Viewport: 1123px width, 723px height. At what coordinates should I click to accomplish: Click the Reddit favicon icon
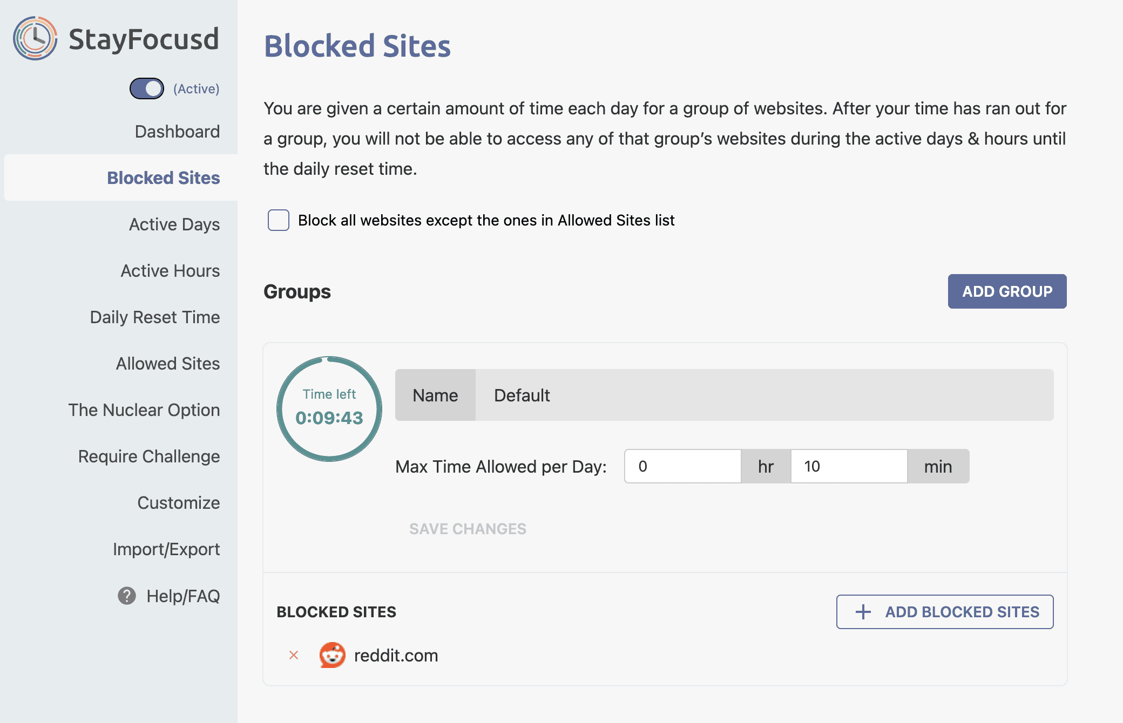pyautogui.click(x=332, y=655)
